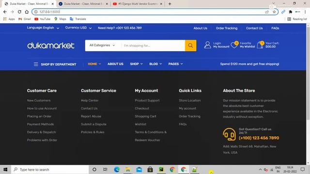Launch Microsoft Edge from the taskbar
This screenshot has height=174, width=310.
point(117,170)
